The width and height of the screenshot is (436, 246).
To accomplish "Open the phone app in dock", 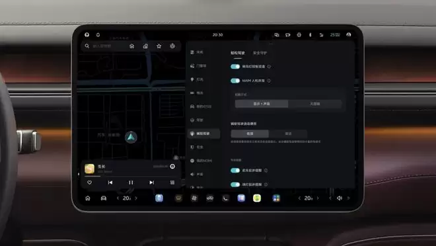I will click(225, 198).
